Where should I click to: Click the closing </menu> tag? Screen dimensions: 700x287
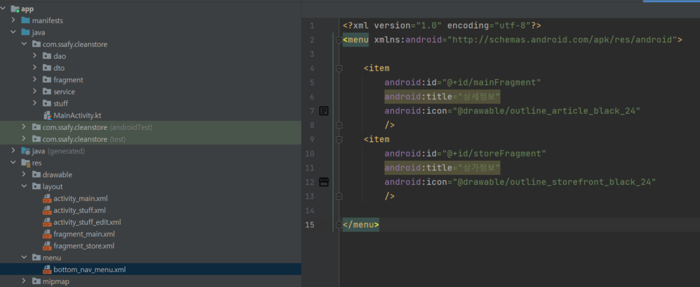pos(361,225)
